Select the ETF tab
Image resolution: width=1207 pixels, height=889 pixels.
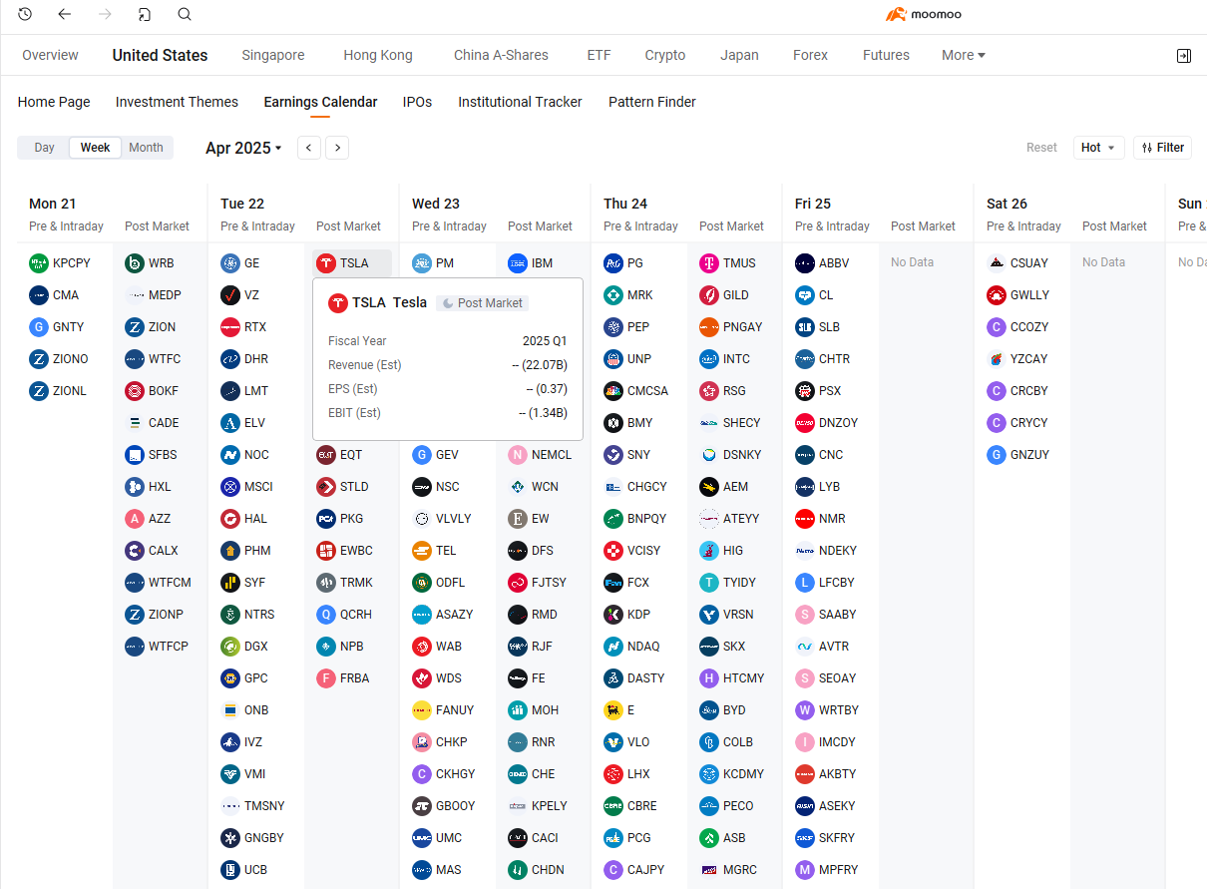pos(599,56)
